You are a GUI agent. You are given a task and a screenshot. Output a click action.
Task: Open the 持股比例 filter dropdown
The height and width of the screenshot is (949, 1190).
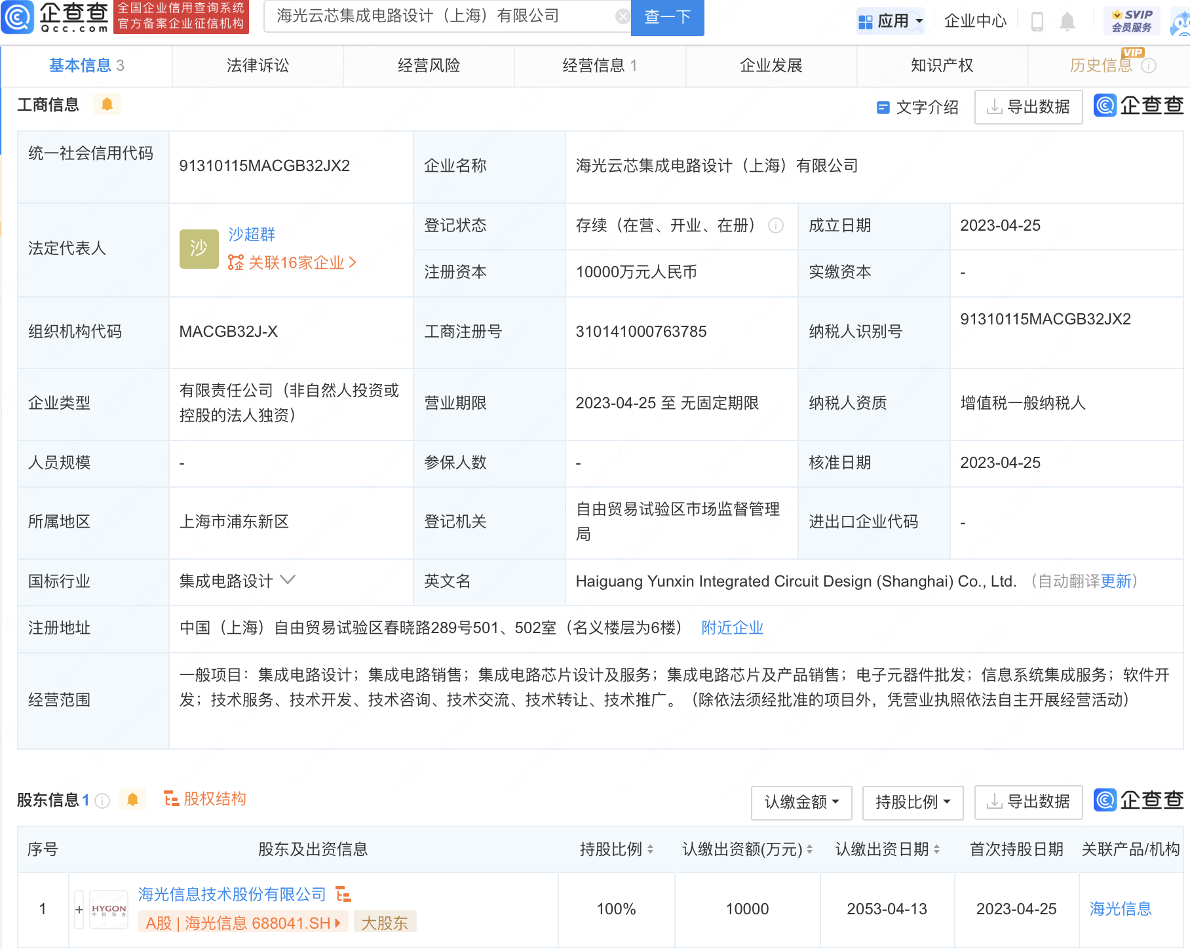(913, 802)
